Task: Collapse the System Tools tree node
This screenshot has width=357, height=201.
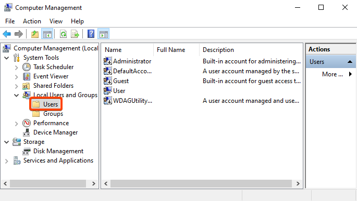Action: 7,58
